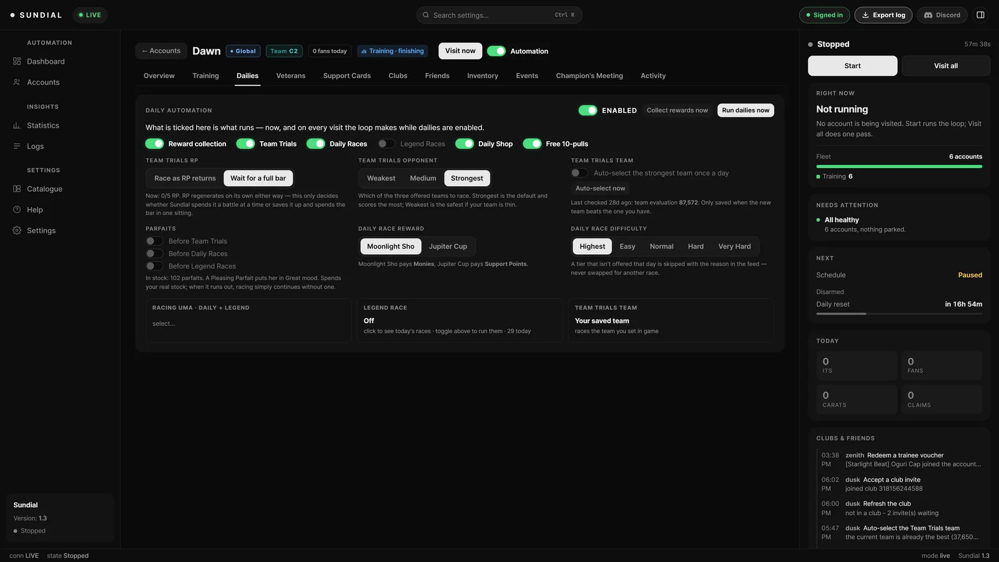Toggle the right panel layout icon

click(980, 15)
